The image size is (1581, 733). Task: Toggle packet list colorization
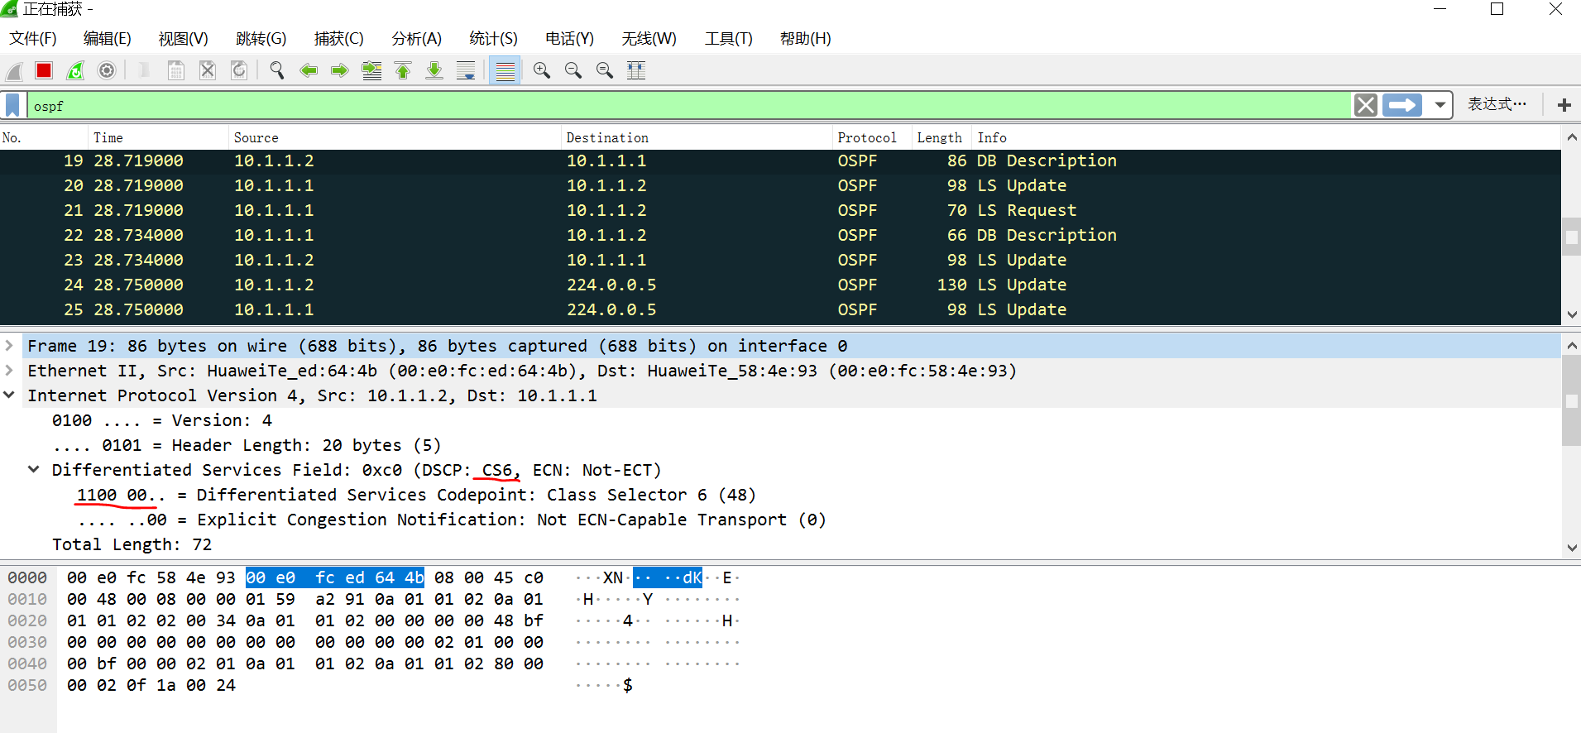click(505, 71)
